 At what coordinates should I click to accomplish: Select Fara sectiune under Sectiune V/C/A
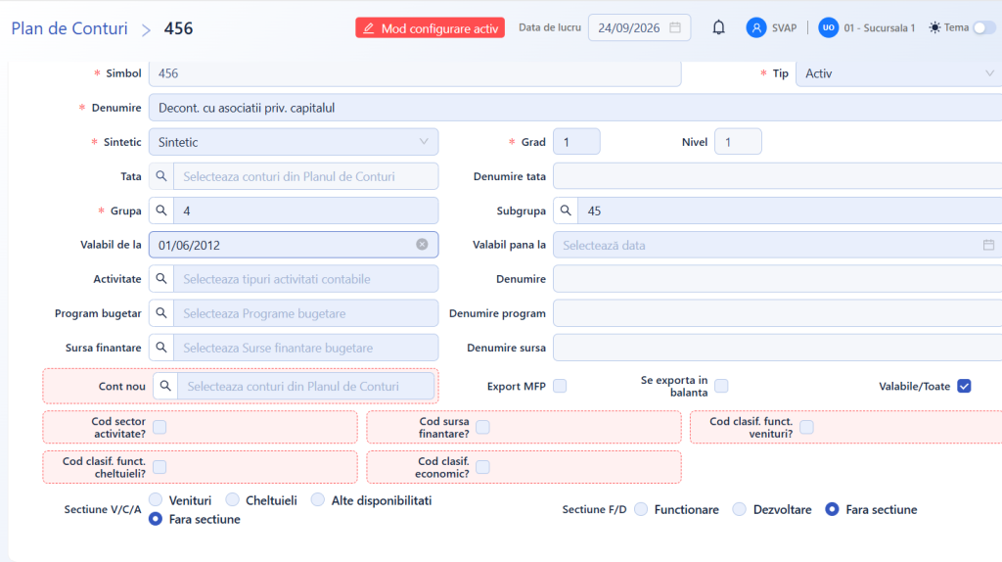[156, 519]
